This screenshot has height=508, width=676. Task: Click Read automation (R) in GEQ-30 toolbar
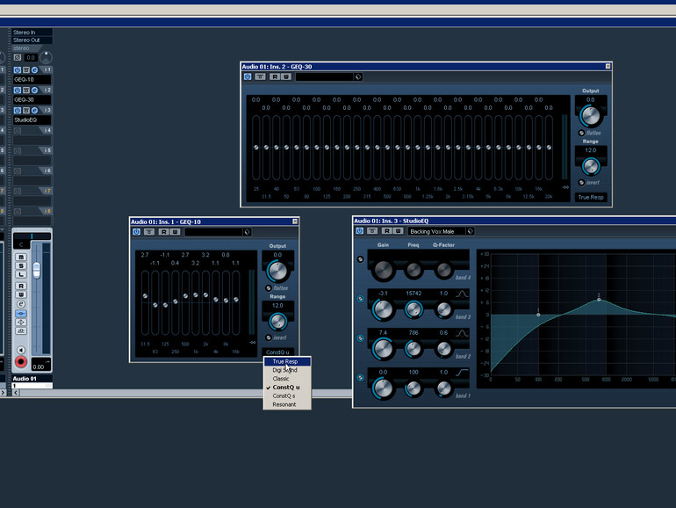275,76
